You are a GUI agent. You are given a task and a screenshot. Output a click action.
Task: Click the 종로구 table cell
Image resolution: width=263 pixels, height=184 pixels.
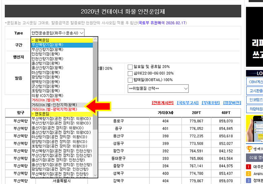[x=118, y=121]
